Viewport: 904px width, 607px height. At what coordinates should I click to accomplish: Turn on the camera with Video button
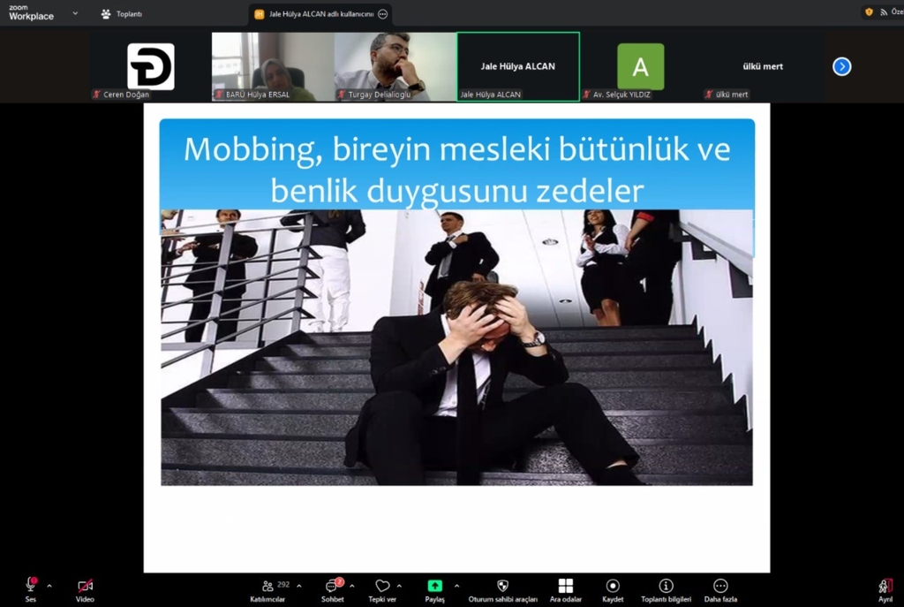[x=85, y=586]
